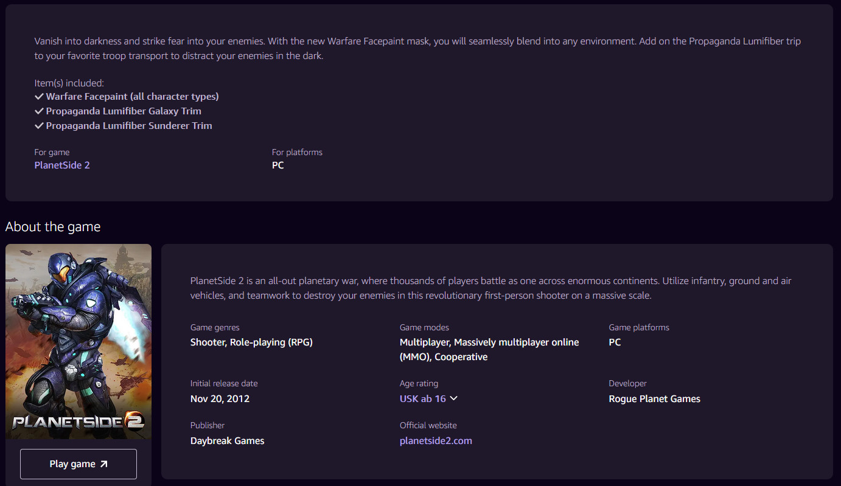
Task: Select the About the game section heading
Action: coord(52,226)
